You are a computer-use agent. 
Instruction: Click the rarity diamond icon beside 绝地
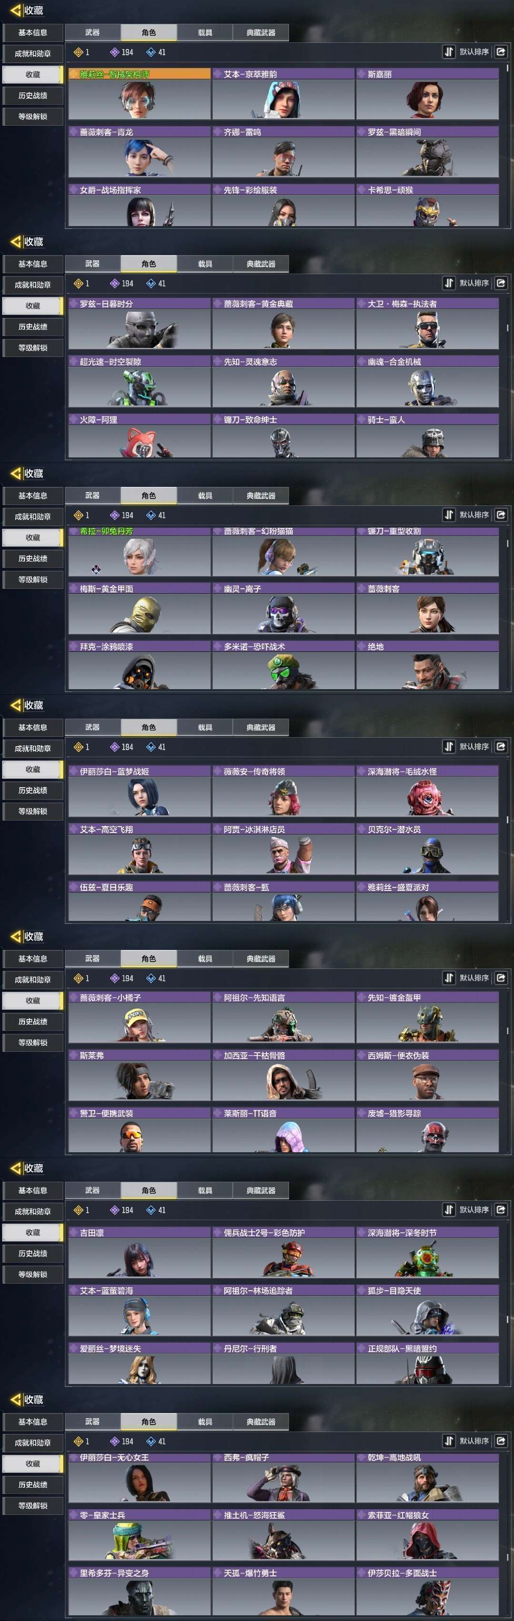click(361, 646)
